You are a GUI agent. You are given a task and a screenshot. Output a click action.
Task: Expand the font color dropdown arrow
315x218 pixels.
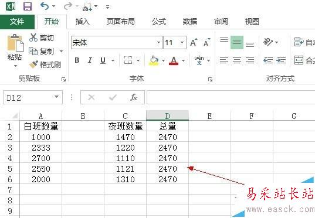(x=183, y=60)
